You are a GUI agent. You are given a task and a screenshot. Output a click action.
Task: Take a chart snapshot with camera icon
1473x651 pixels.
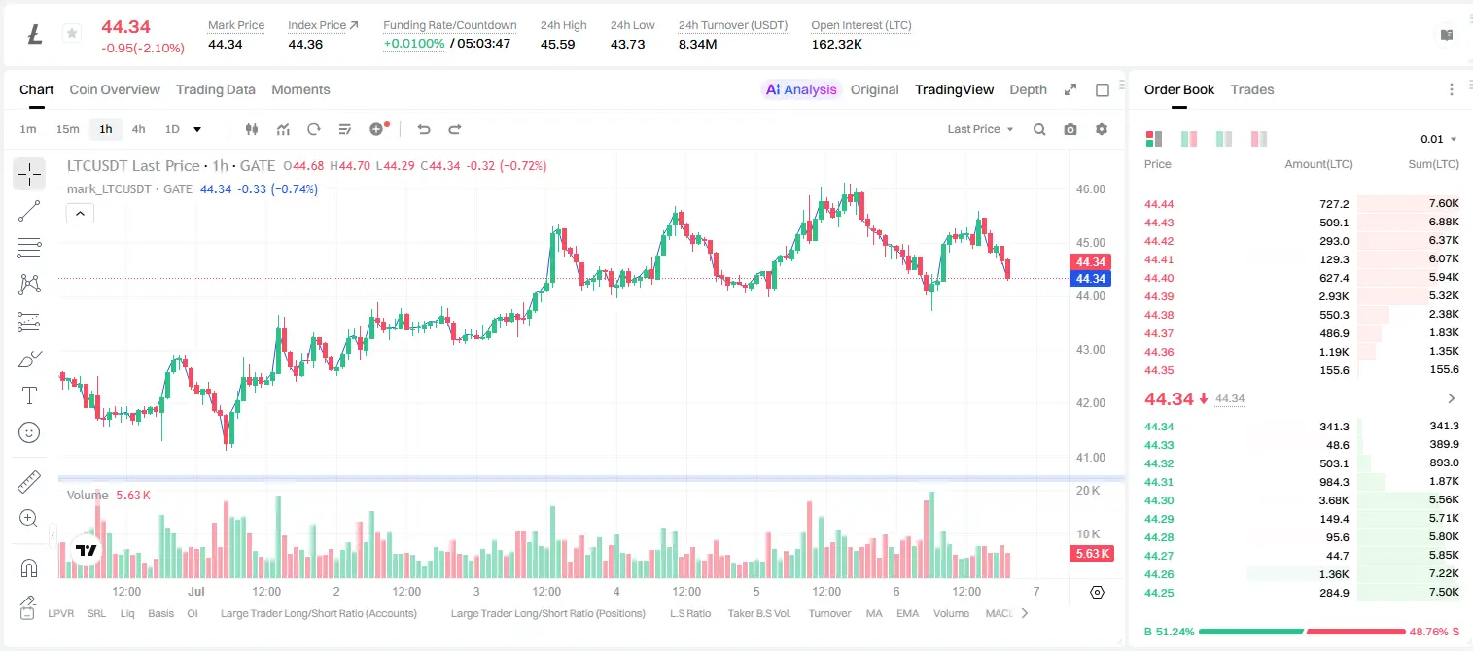pyautogui.click(x=1070, y=129)
